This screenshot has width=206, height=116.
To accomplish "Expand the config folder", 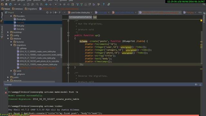I will (8, 35).
